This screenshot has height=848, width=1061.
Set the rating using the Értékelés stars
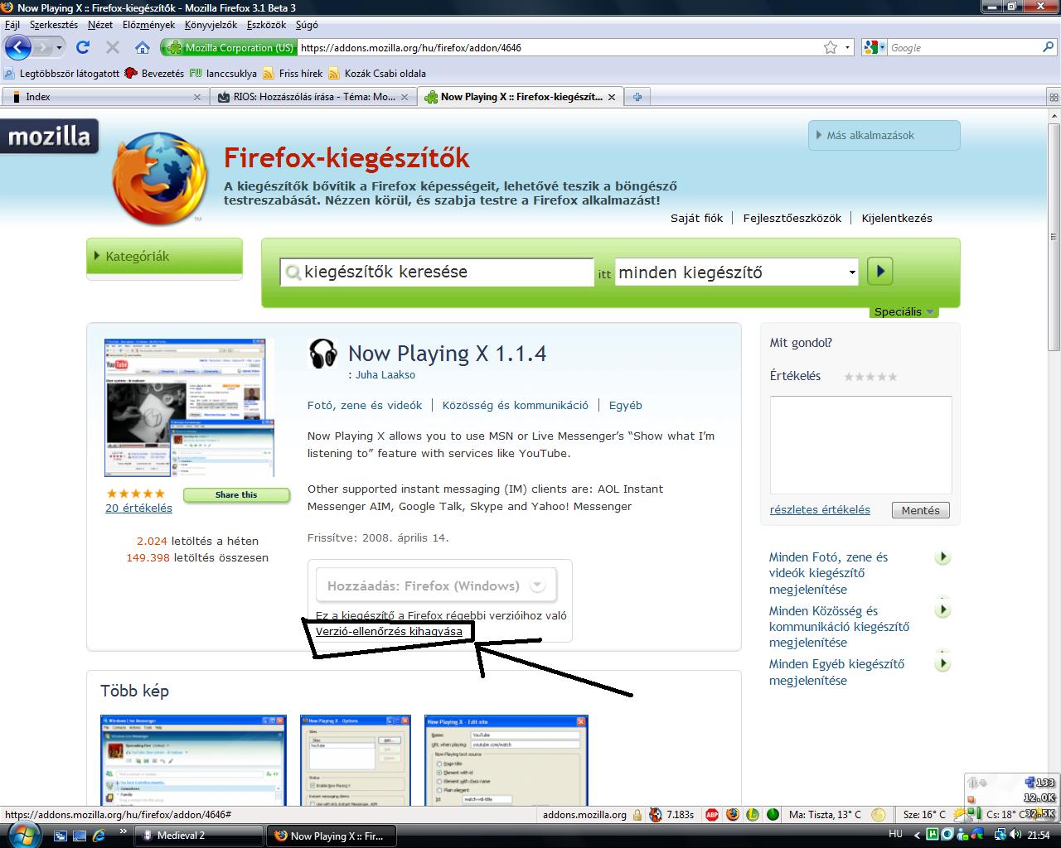(x=870, y=377)
